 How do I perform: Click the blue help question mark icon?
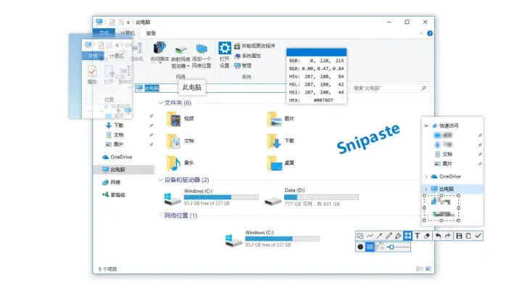pyautogui.click(x=430, y=33)
